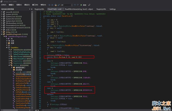Click the Undo toolbar icon
This screenshot has width=172, height=111.
pos(75,5)
